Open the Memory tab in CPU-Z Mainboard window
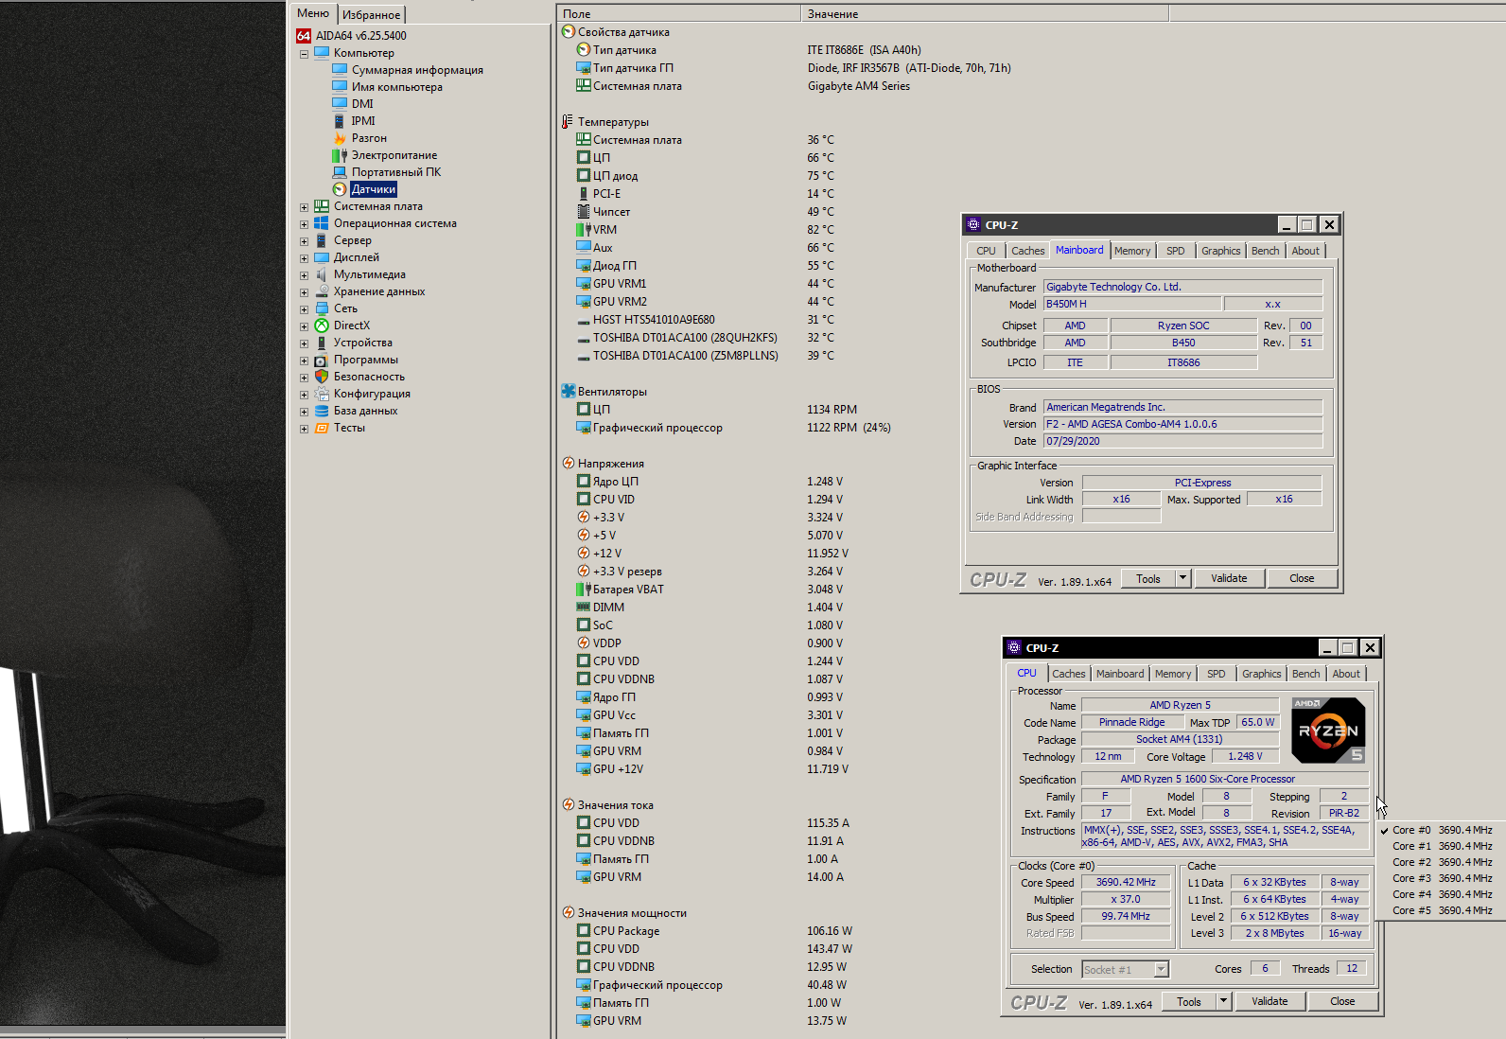Viewport: 1506px width, 1039px height. [x=1131, y=251]
